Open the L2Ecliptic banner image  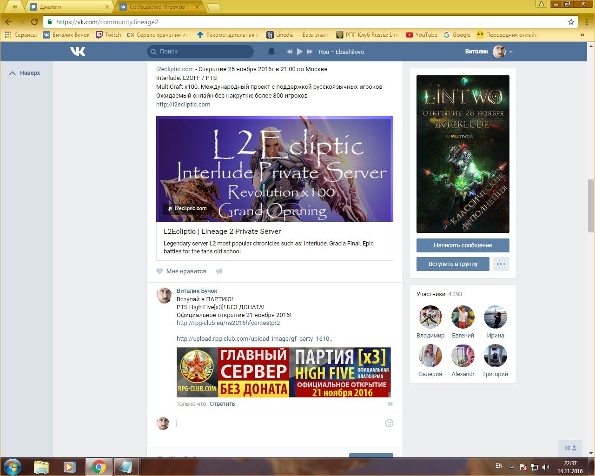coord(275,169)
